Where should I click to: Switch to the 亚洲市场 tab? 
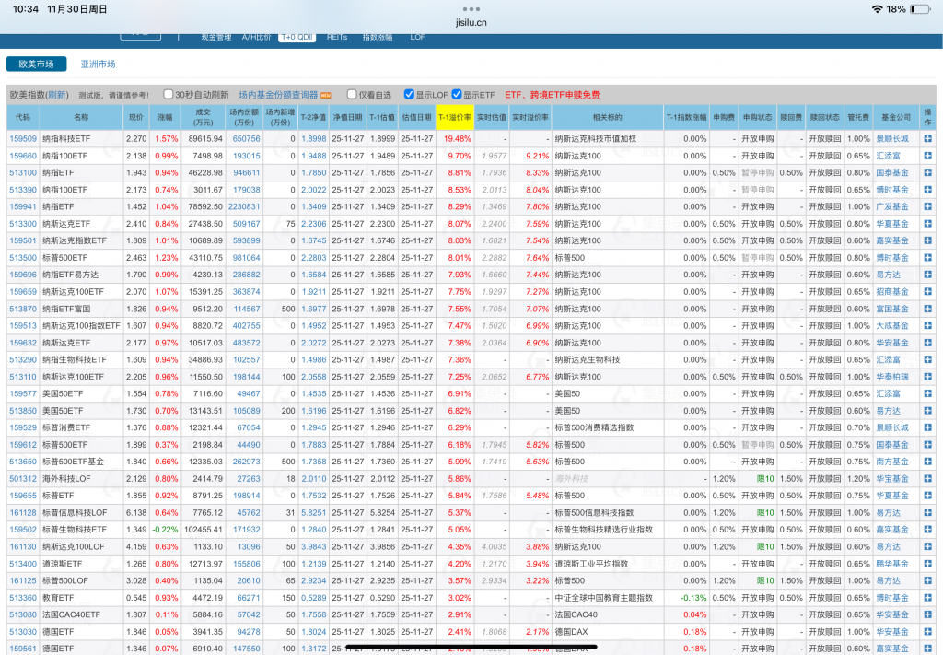coord(98,64)
